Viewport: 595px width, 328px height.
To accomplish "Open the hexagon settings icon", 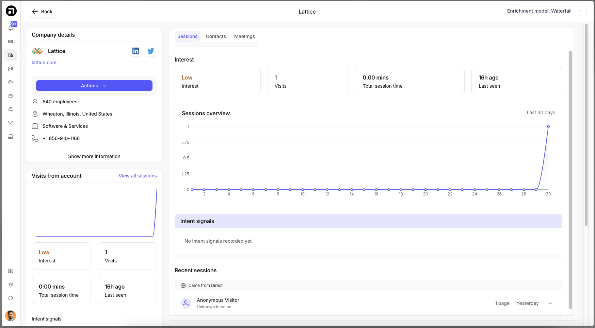I will tap(11, 298).
